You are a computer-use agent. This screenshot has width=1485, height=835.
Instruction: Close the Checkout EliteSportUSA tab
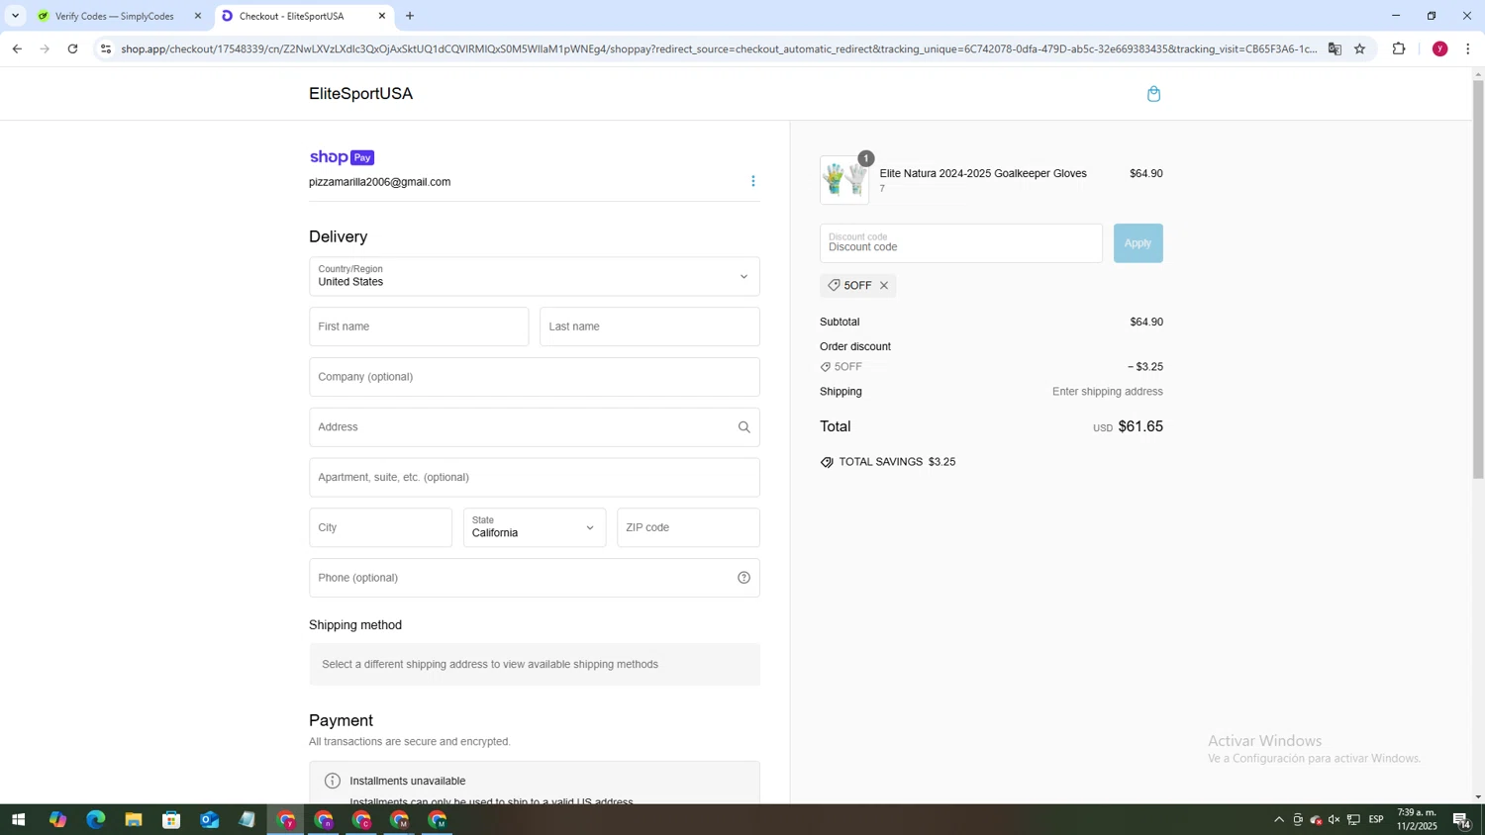[x=382, y=16]
